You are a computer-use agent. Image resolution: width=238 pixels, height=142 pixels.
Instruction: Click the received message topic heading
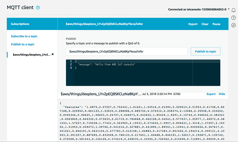pyautogui.click(x=101, y=94)
